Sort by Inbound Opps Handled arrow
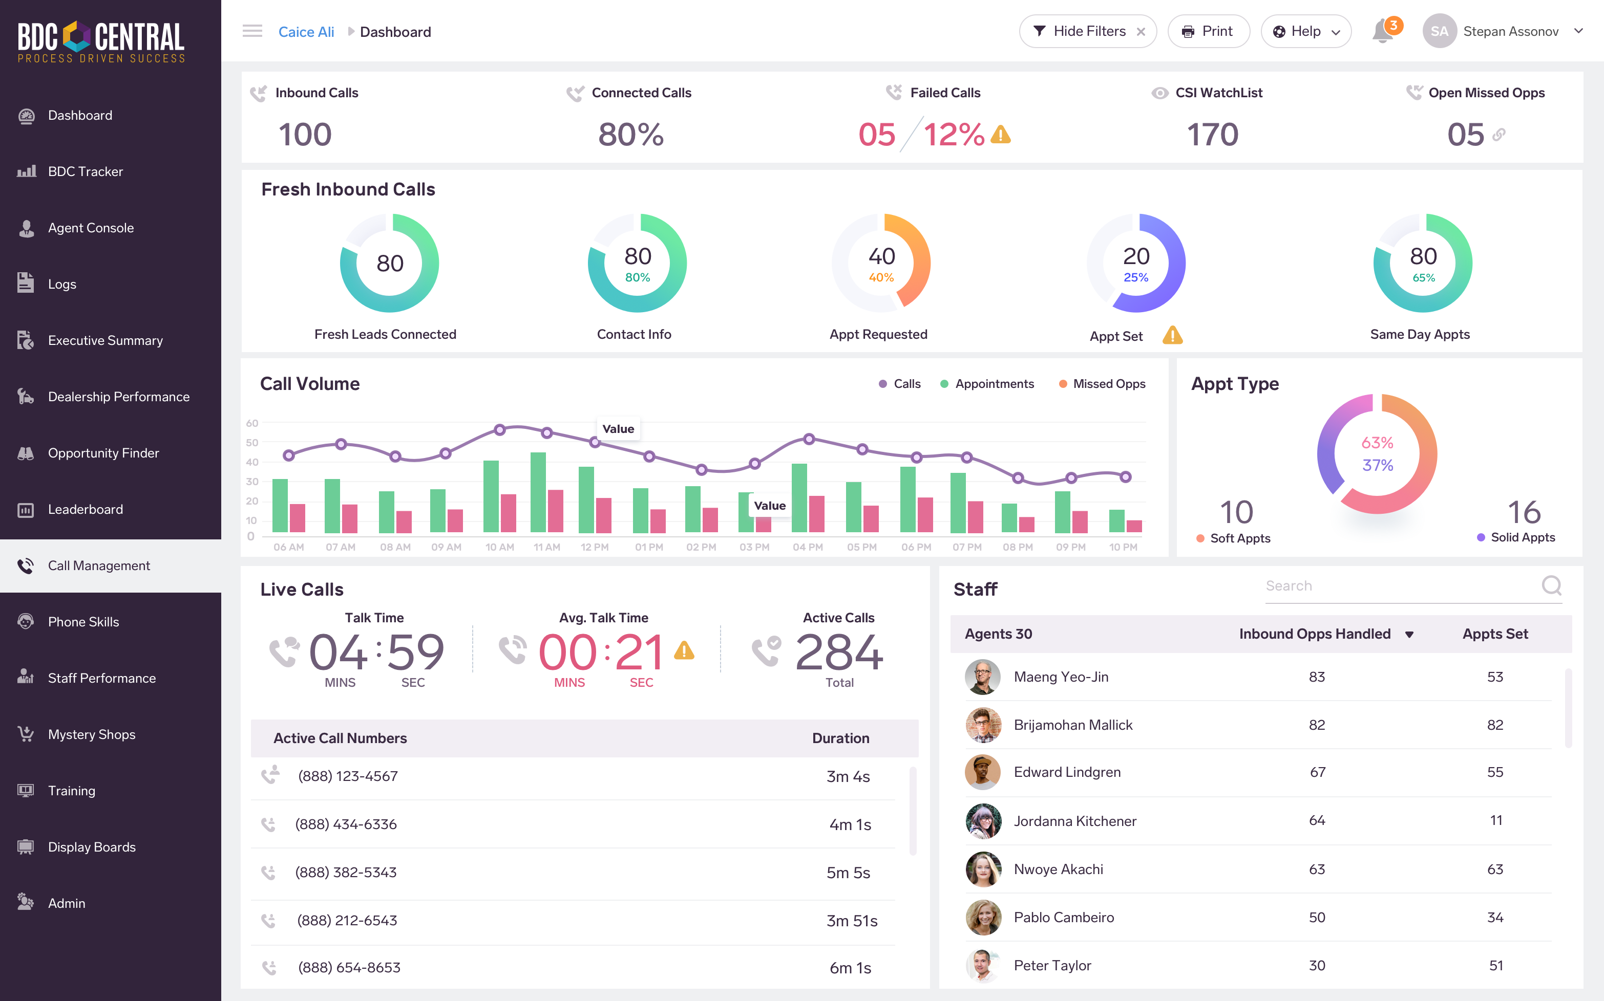1604x1001 pixels. (x=1409, y=634)
